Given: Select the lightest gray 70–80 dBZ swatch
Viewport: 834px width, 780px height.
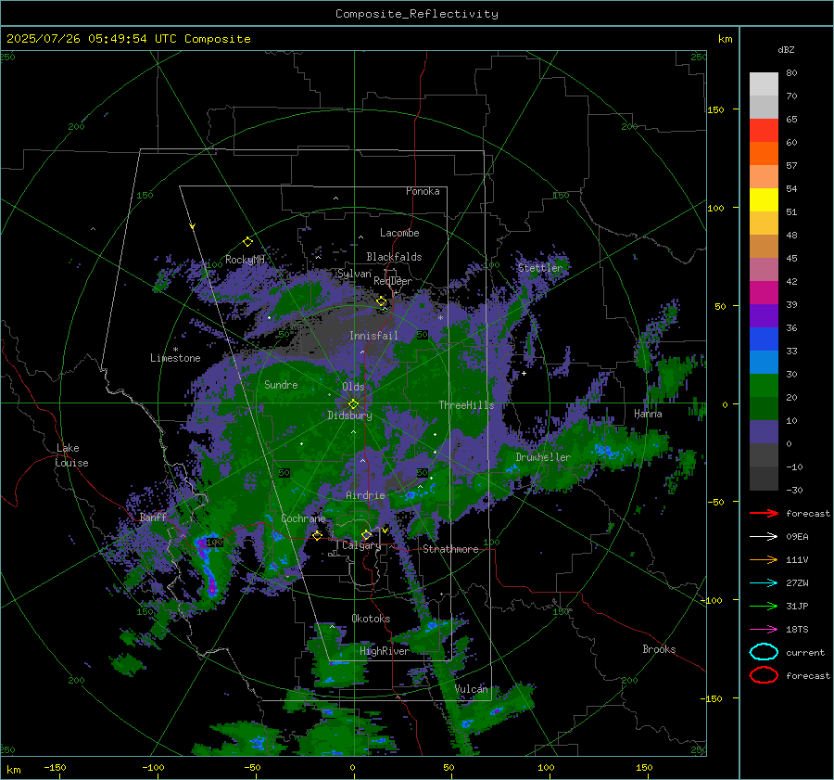Looking at the screenshot, I should pyautogui.click(x=764, y=84).
